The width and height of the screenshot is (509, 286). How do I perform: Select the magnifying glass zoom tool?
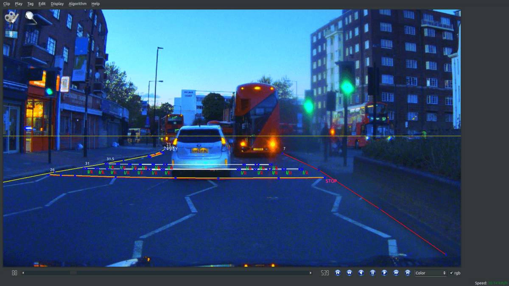tap(31, 17)
